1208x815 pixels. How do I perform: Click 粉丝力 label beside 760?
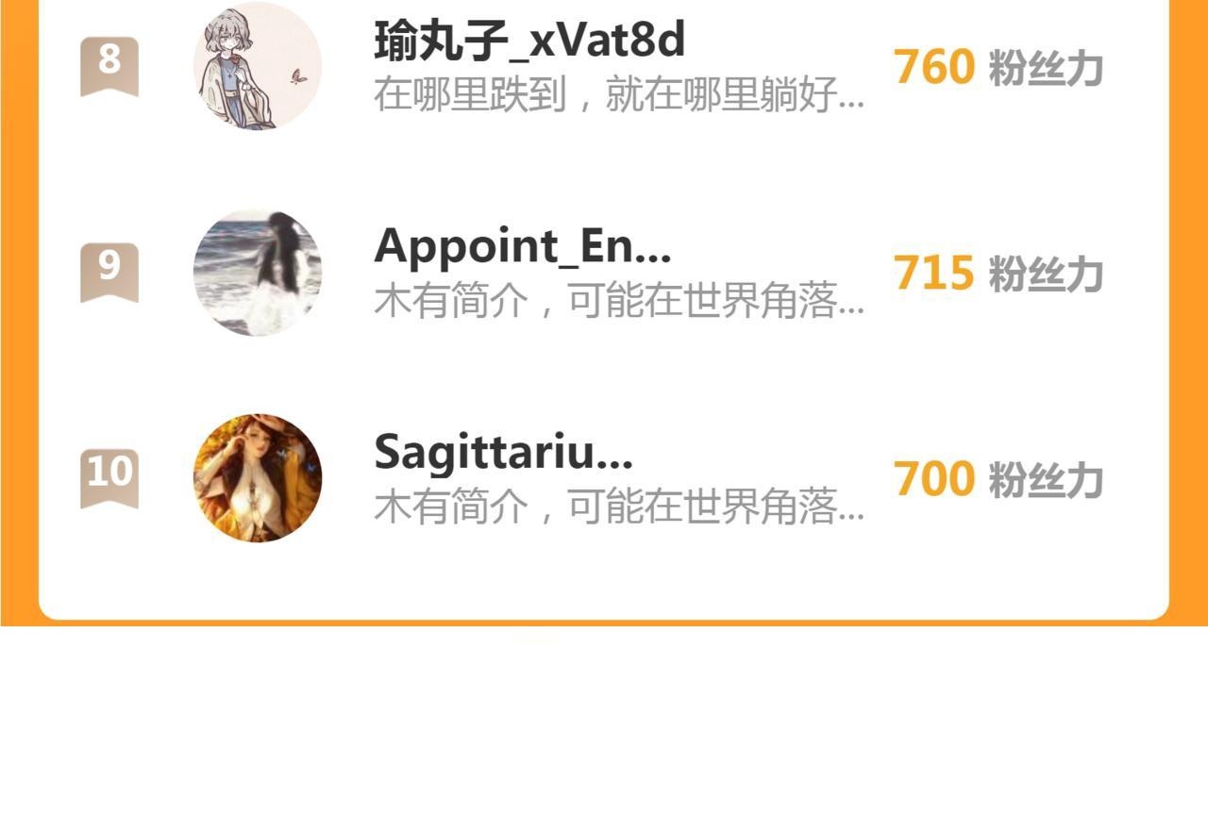(x=1046, y=68)
